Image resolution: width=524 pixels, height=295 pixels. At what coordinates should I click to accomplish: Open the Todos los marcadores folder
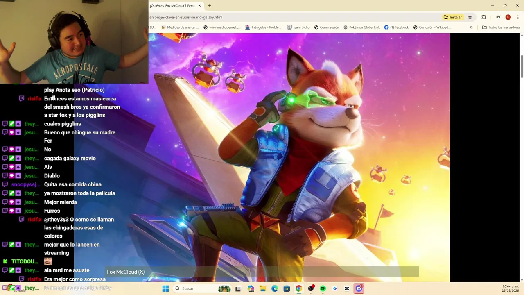[x=501, y=27]
